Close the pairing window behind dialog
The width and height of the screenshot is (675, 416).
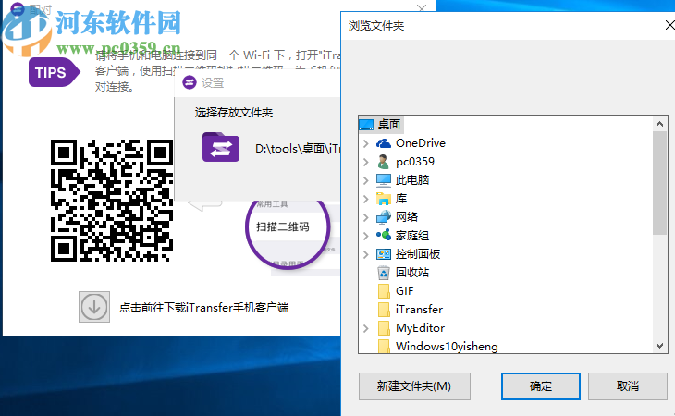(422, 7)
